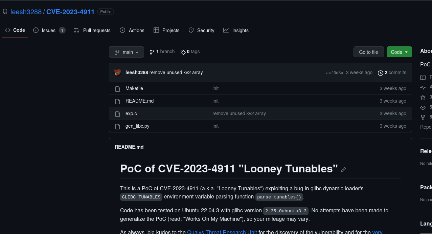Click the star icon in About sidebar
The height and width of the screenshot is (234, 432).
pos(423,97)
